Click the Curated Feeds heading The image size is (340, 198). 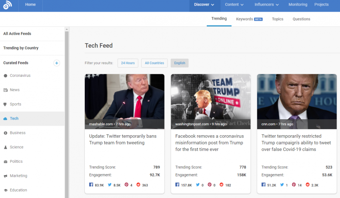[16, 63]
